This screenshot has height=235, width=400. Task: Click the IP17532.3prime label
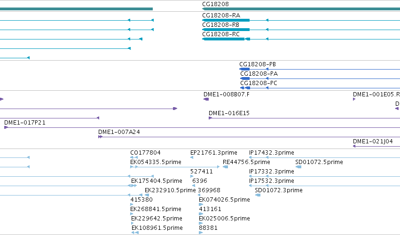pyautogui.click(x=272, y=181)
